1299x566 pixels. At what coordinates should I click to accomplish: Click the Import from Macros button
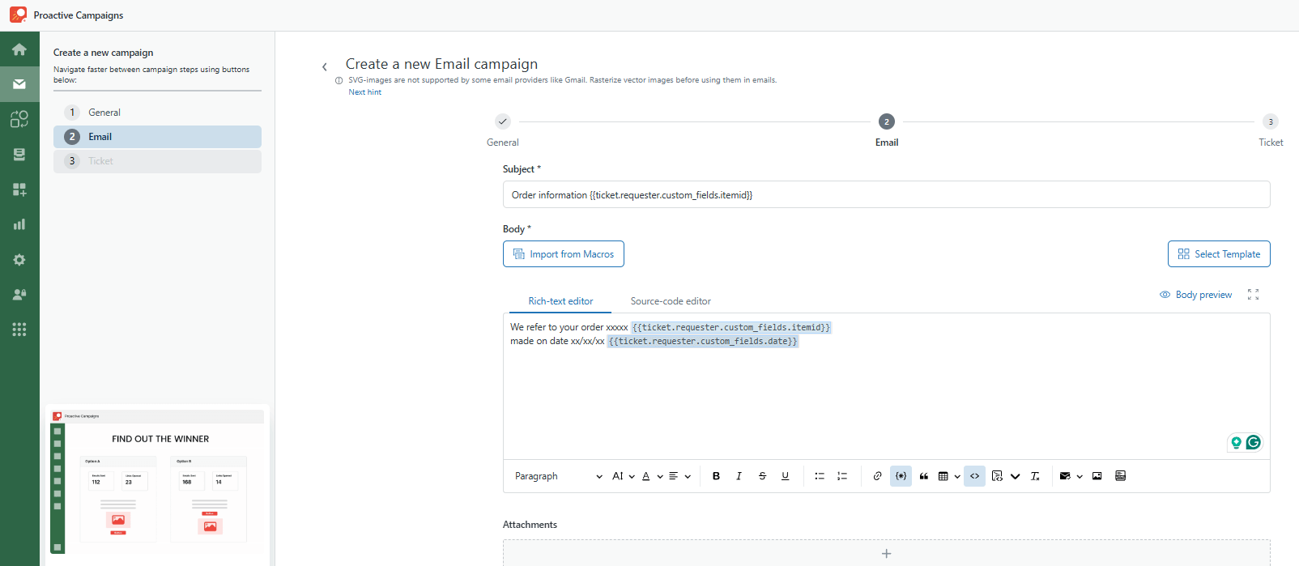564,254
